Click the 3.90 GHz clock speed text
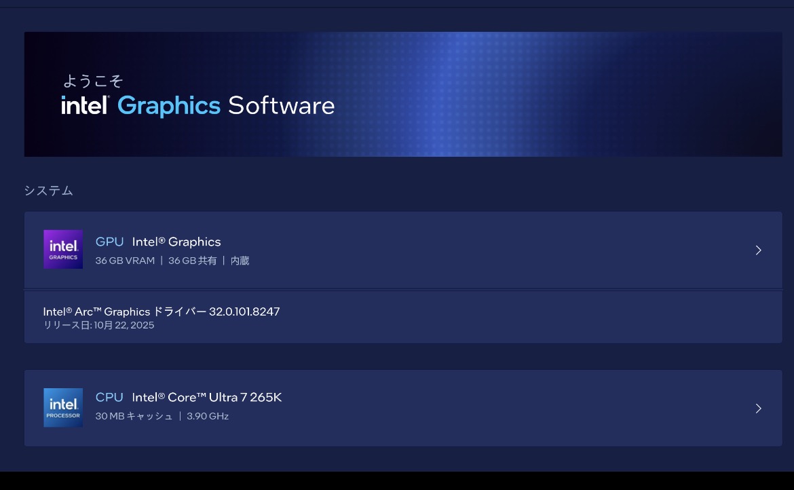 coord(208,416)
